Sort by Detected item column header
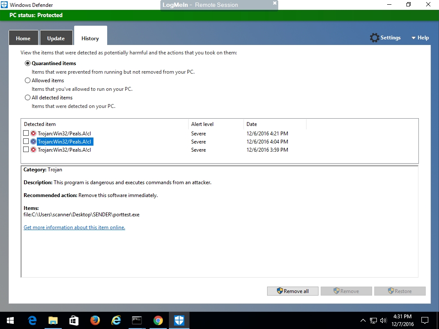The image size is (439, 329). 105,124
